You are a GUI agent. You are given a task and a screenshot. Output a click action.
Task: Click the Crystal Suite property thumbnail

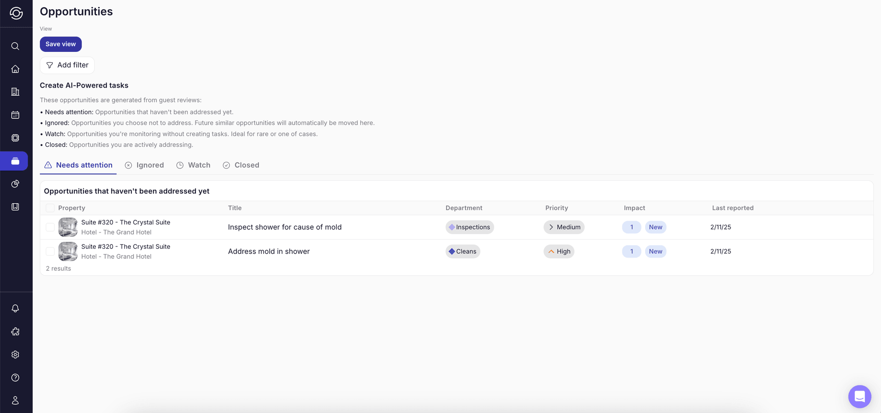click(x=67, y=227)
